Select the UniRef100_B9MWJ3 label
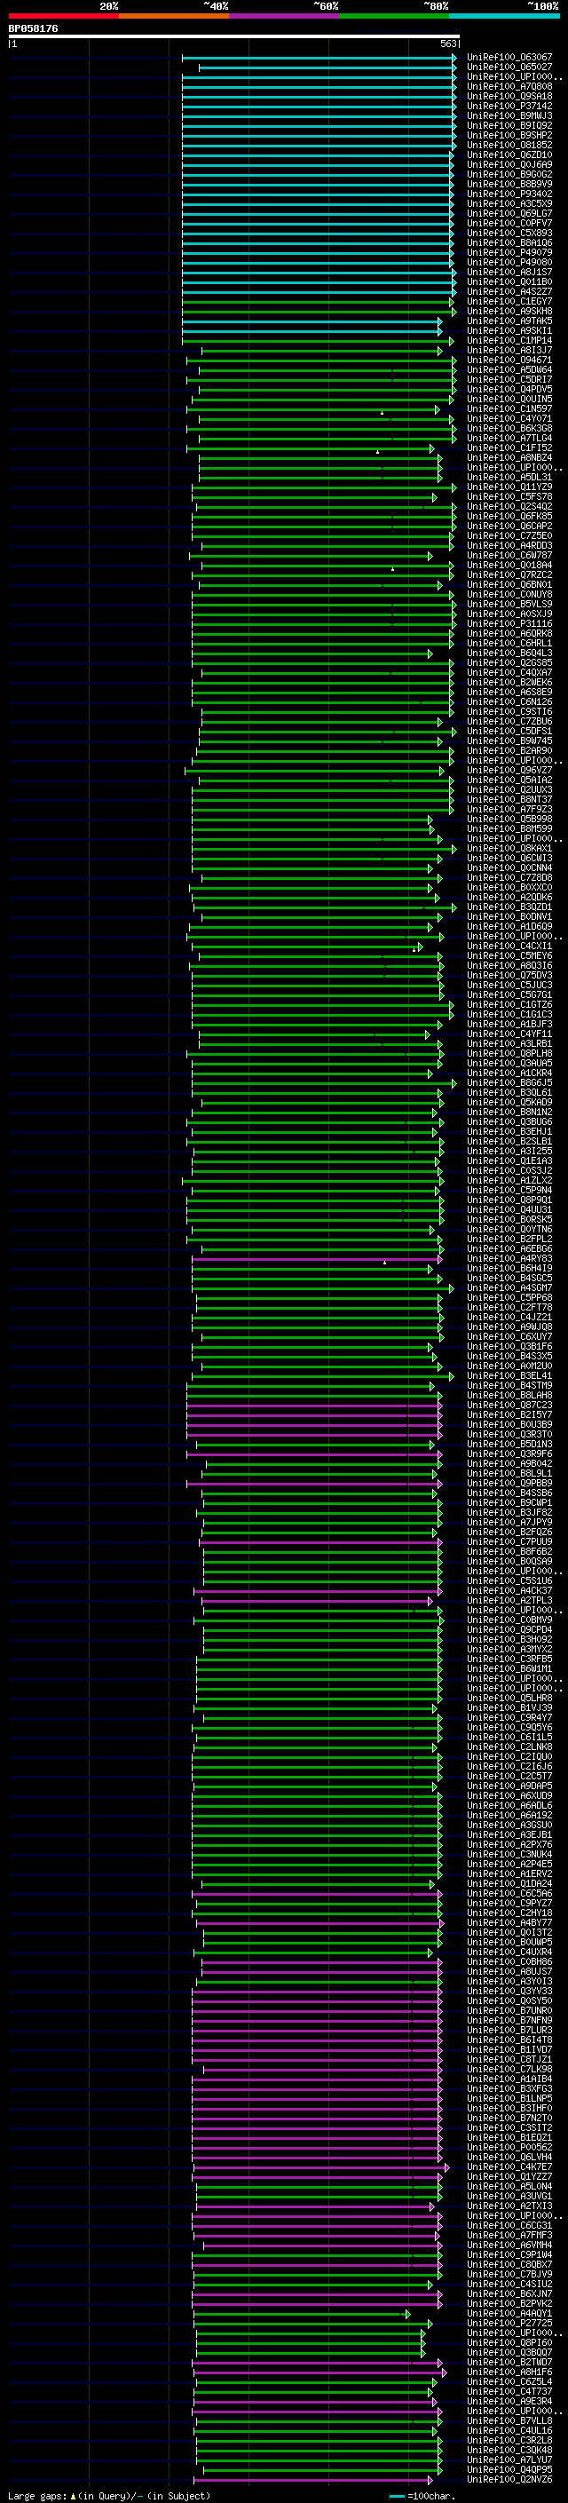 tap(509, 115)
